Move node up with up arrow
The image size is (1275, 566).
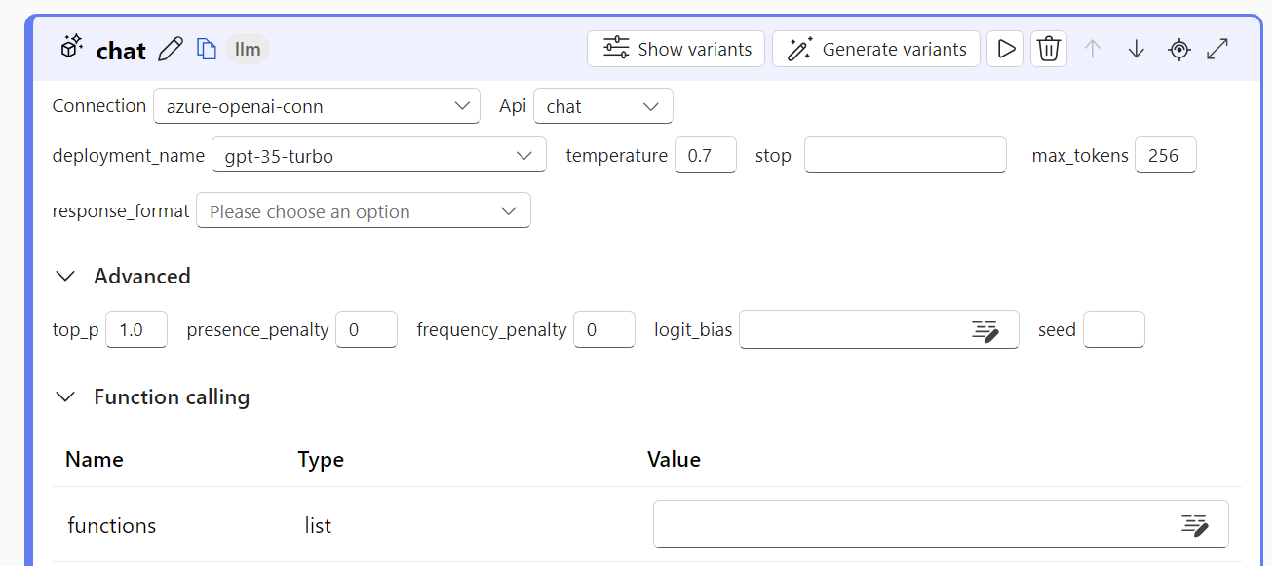pos(1093,49)
